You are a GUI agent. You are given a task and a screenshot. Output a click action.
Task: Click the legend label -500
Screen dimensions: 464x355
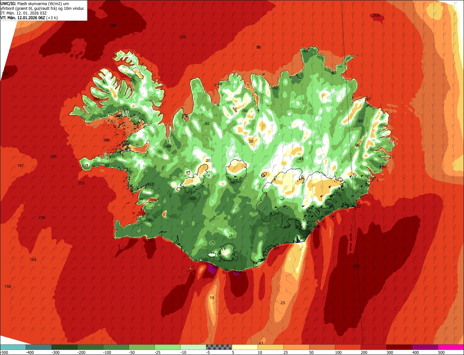[x=4, y=352]
